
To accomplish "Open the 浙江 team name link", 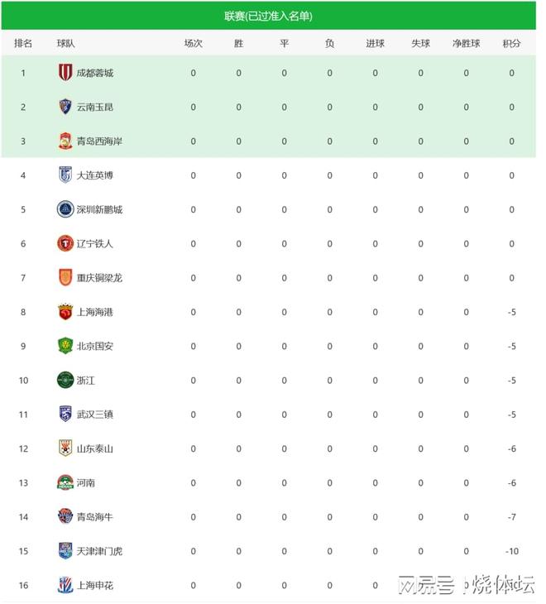I will click(85, 381).
